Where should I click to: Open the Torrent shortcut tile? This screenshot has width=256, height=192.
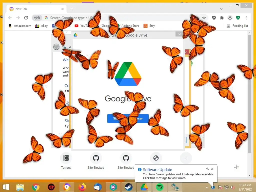[x=66, y=161]
